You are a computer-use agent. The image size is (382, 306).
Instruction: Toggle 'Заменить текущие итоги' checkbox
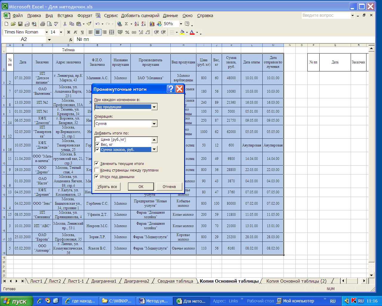click(96, 163)
